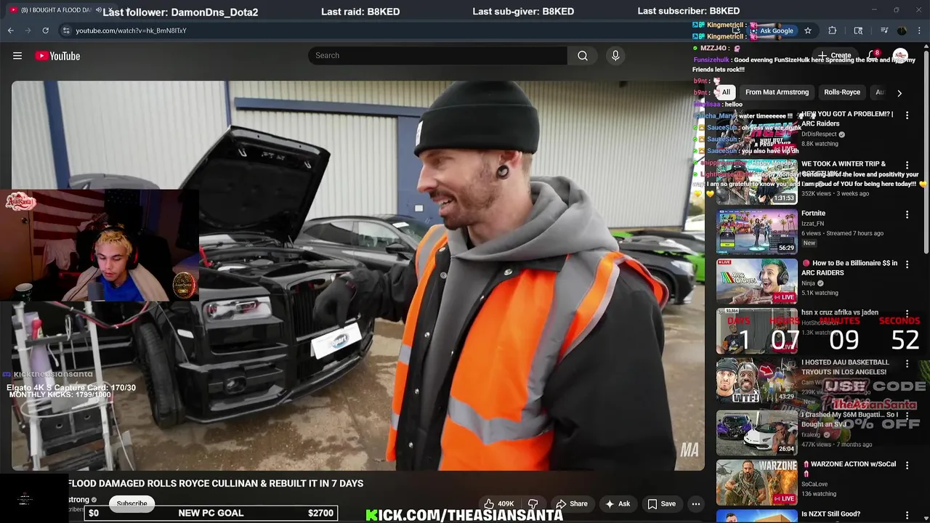Click the search magnifier button

coord(583,56)
